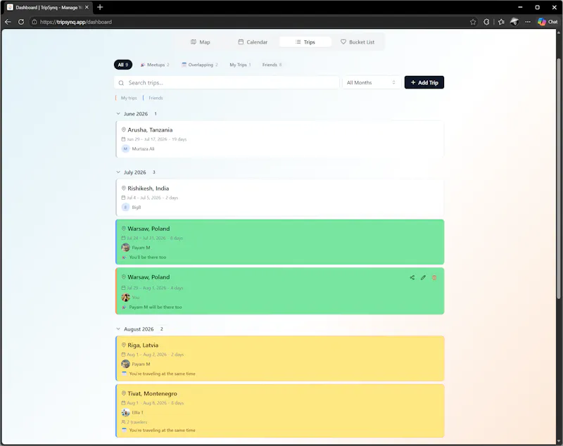The width and height of the screenshot is (563, 446).
Task: Click 'You'll be there too' note
Action: [148, 257]
